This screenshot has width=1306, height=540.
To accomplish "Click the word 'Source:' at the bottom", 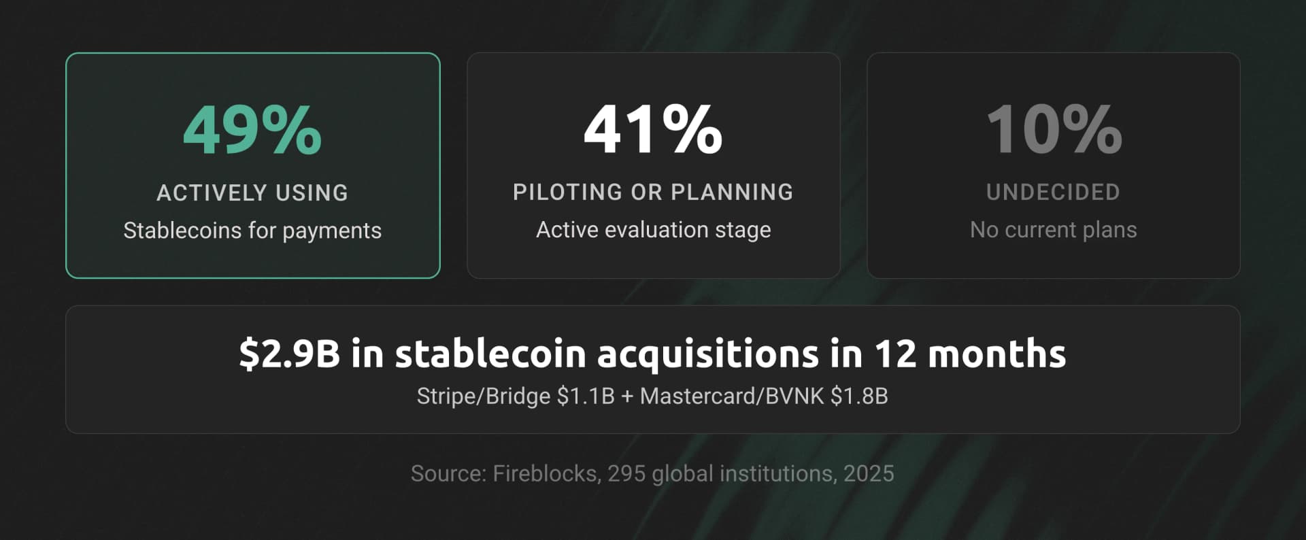I will tap(448, 473).
